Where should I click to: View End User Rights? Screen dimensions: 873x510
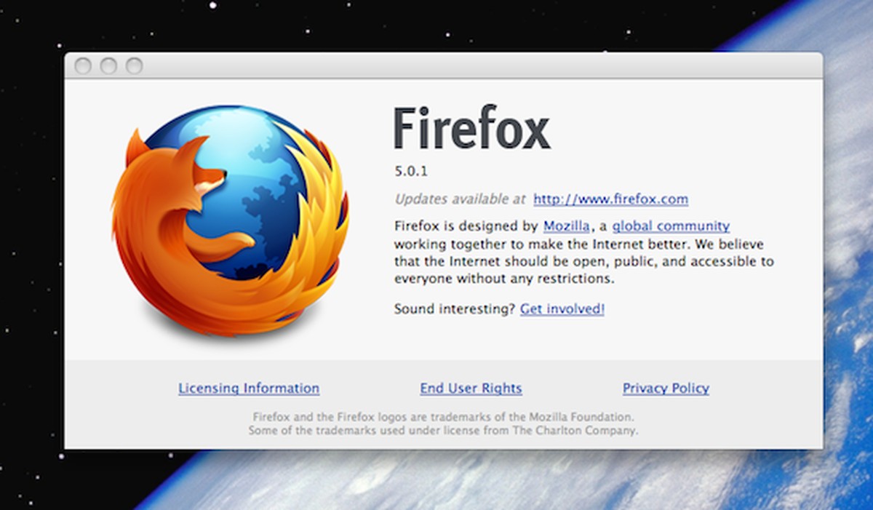point(471,388)
